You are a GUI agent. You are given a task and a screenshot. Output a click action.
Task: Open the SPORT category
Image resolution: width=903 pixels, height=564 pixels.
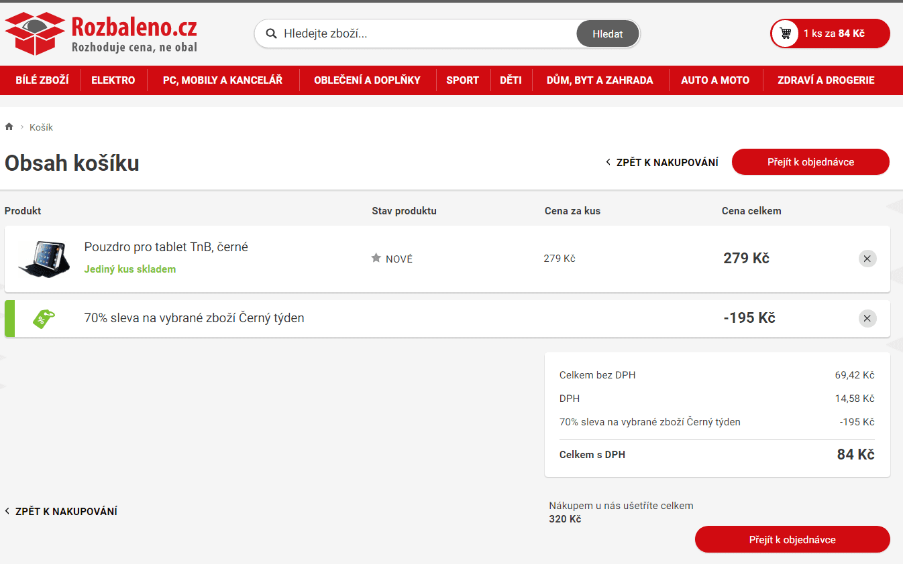coord(462,80)
